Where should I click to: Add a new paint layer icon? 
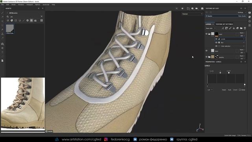(x=230, y=28)
